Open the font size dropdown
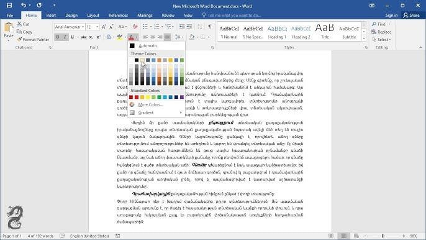426x240 pixels. point(97,27)
